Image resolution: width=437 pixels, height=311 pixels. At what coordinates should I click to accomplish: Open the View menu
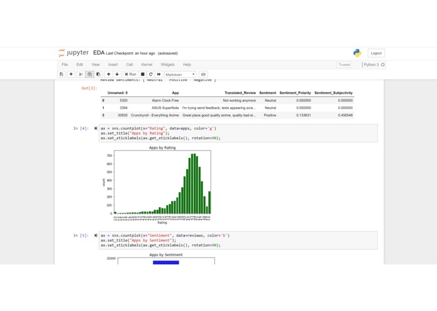(x=96, y=65)
